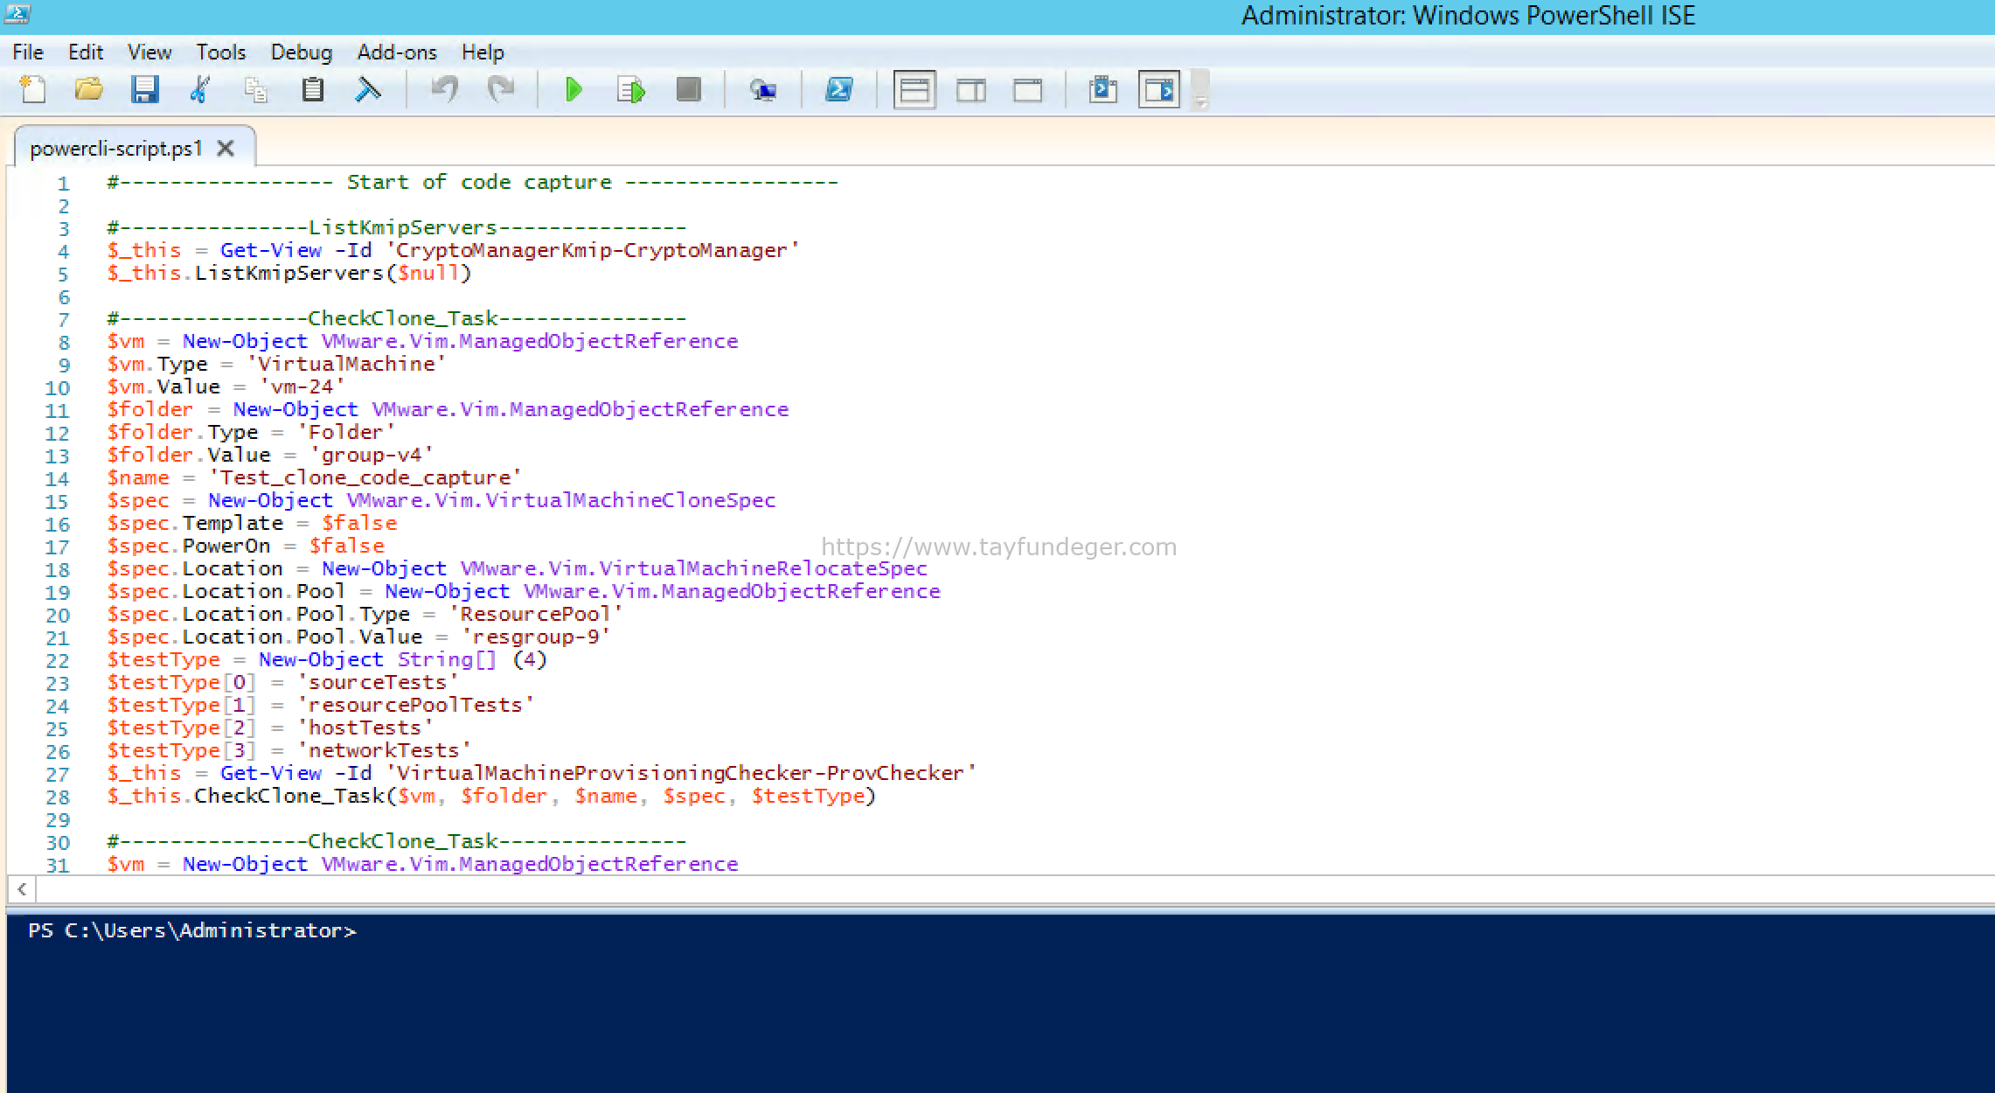This screenshot has height=1093, width=1995.
Task: Click 'VirtualMachineProvisioningChecker-ProvChecker' string
Action: pyautogui.click(x=681, y=774)
